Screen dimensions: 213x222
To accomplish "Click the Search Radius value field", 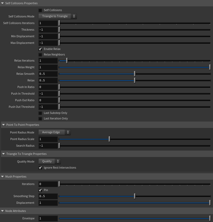I will 48,146.
